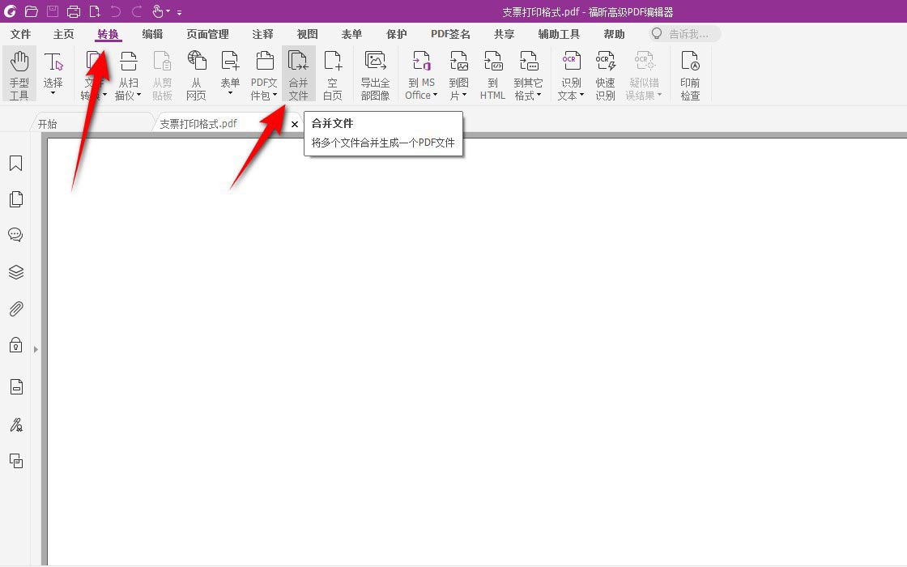Image resolution: width=907 pixels, height=567 pixels.
Task: Click the Save icon in quick access
Action: click(x=52, y=11)
